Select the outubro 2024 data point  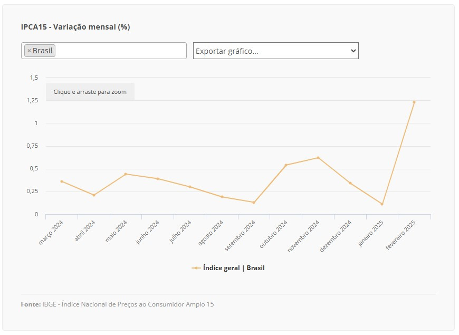286,165
